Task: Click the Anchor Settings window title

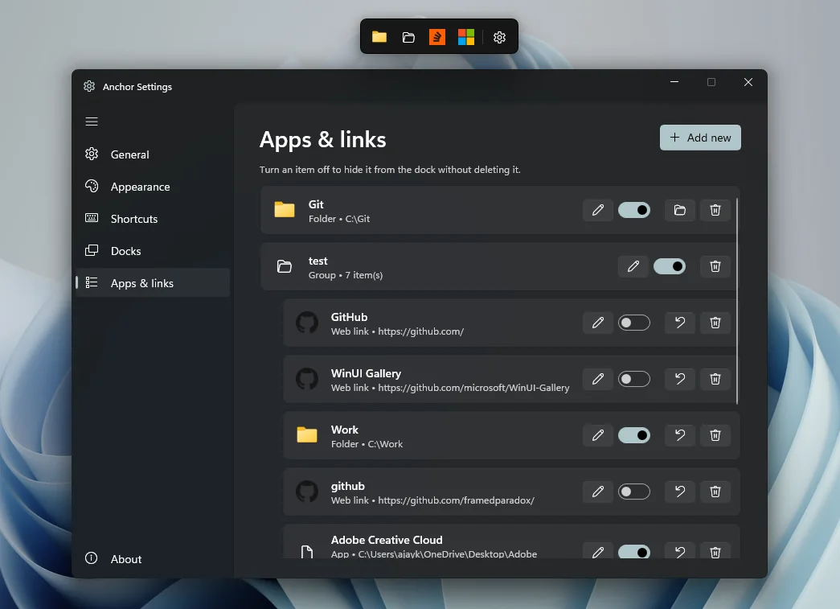Action: 137,87
